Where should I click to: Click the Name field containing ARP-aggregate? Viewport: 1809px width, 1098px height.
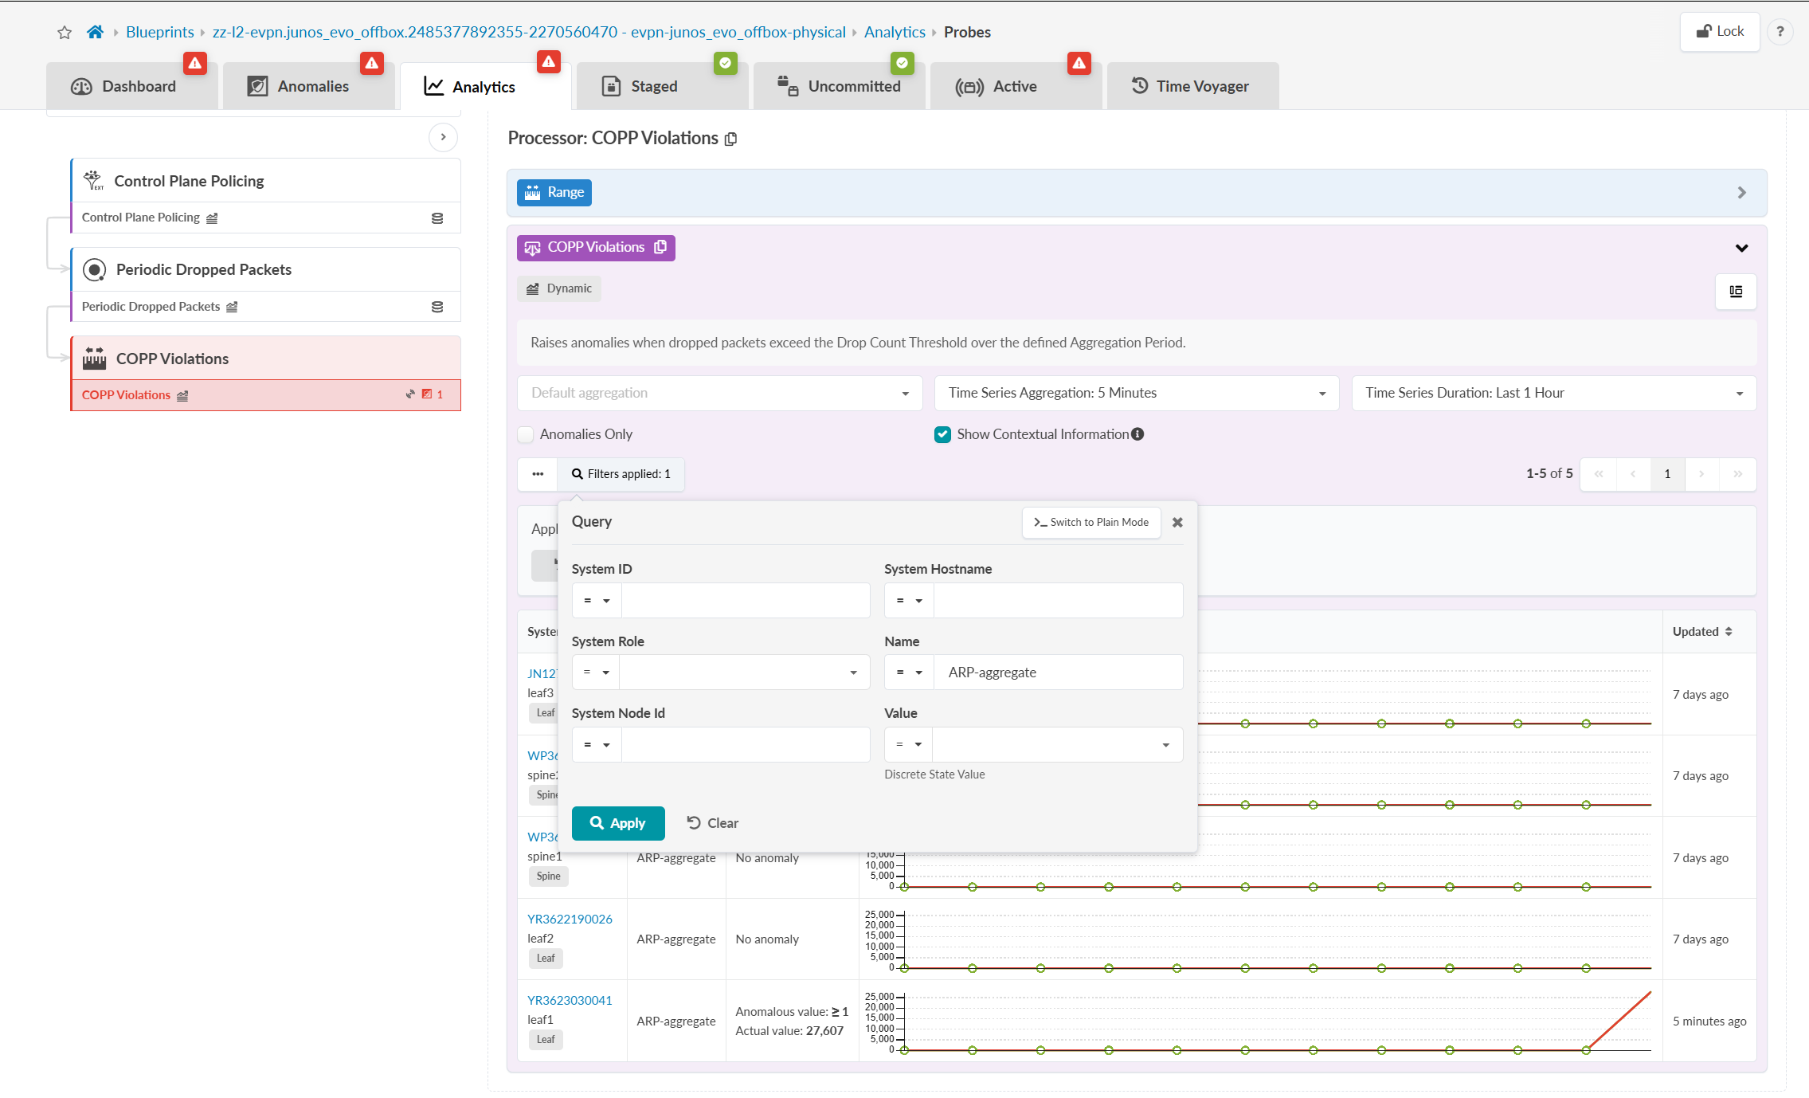coord(1058,673)
